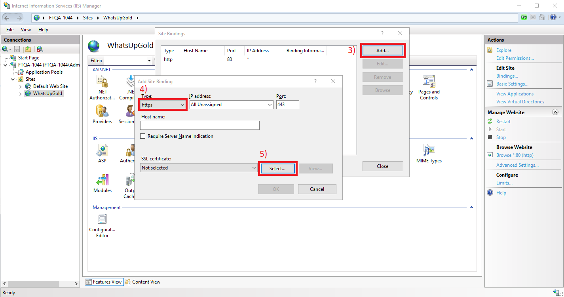This screenshot has height=297, width=564.
Task: Open Pages and Controls feature icon
Action: click(x=429, y=88)
